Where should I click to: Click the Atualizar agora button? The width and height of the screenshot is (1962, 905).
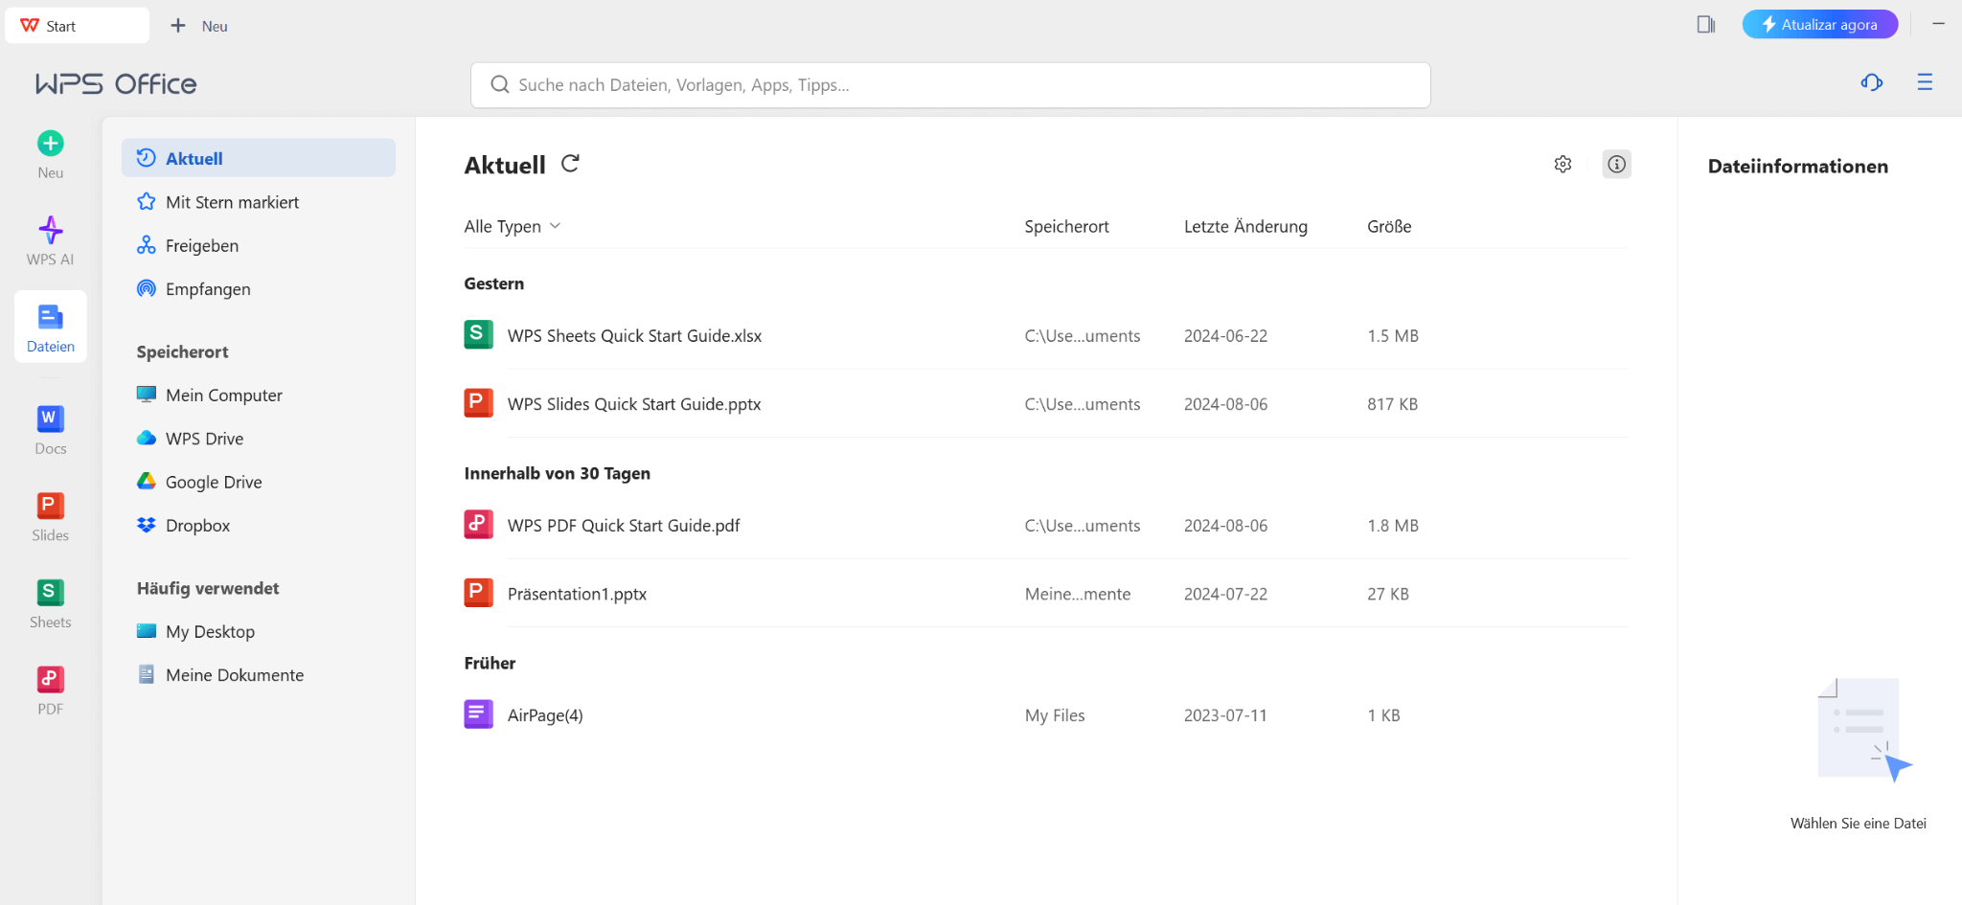1819,25
